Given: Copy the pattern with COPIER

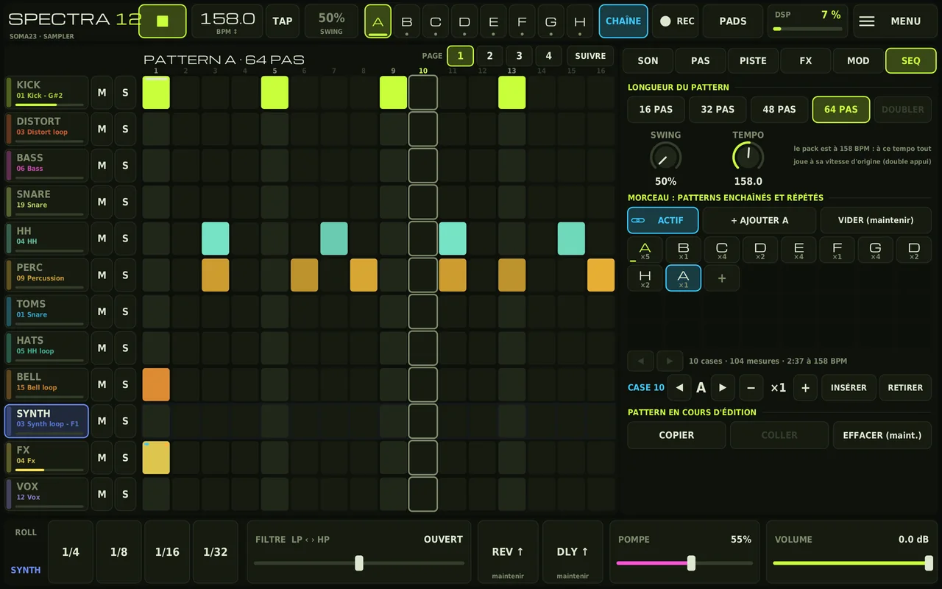Looking at the screenshot, I should (x=676, y=435).
